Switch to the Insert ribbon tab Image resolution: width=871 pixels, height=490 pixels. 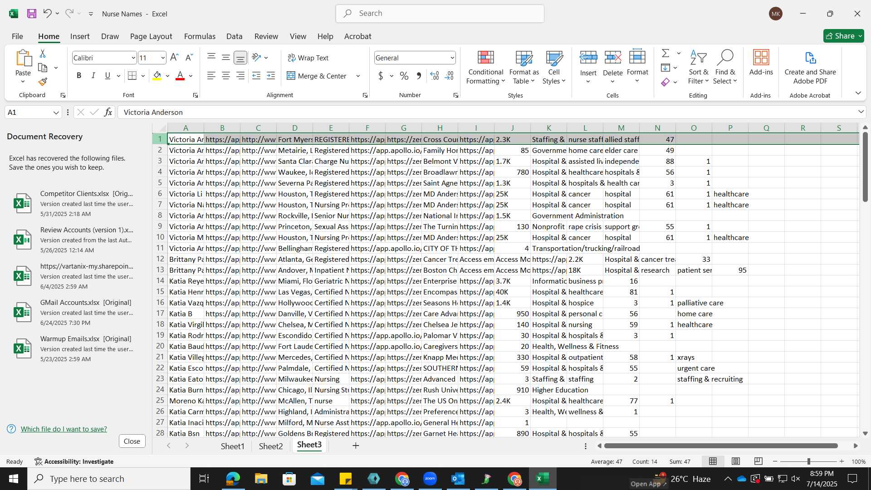[80, 36]
